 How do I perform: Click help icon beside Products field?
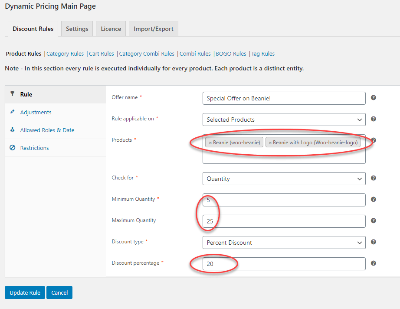(373, 140)
